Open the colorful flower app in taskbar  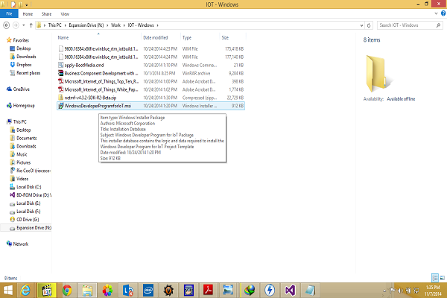tap(107, 291)
